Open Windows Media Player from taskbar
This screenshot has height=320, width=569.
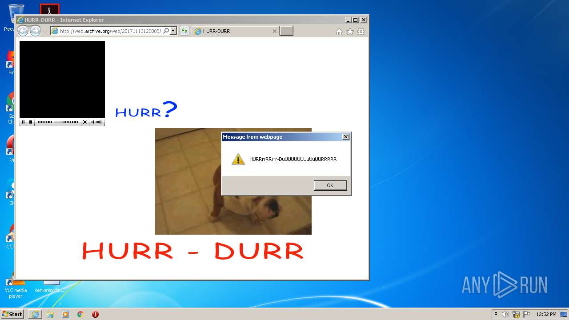click(x=65, y=314)
